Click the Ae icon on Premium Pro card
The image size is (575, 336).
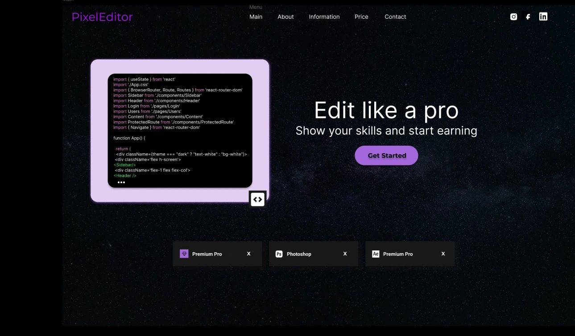pos(376,254)
